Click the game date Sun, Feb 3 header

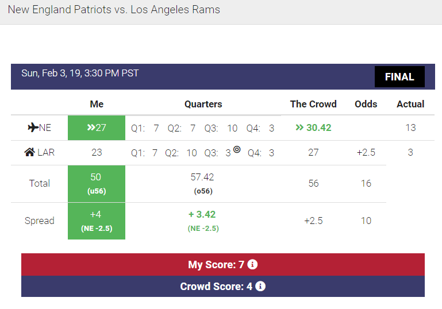coord(80,74)
